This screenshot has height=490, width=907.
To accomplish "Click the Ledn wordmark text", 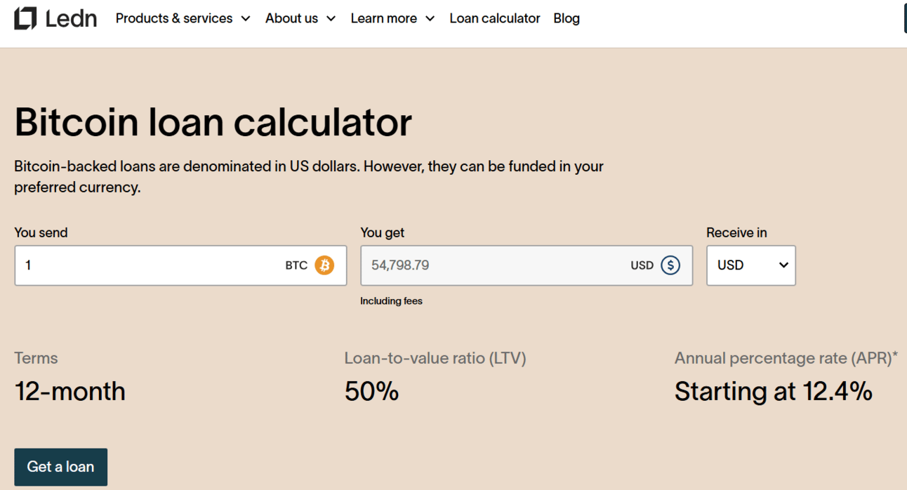I will [71, 18].
